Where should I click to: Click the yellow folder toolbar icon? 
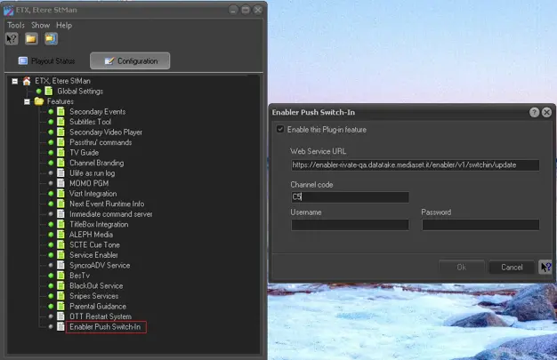(x=31, y=39)
